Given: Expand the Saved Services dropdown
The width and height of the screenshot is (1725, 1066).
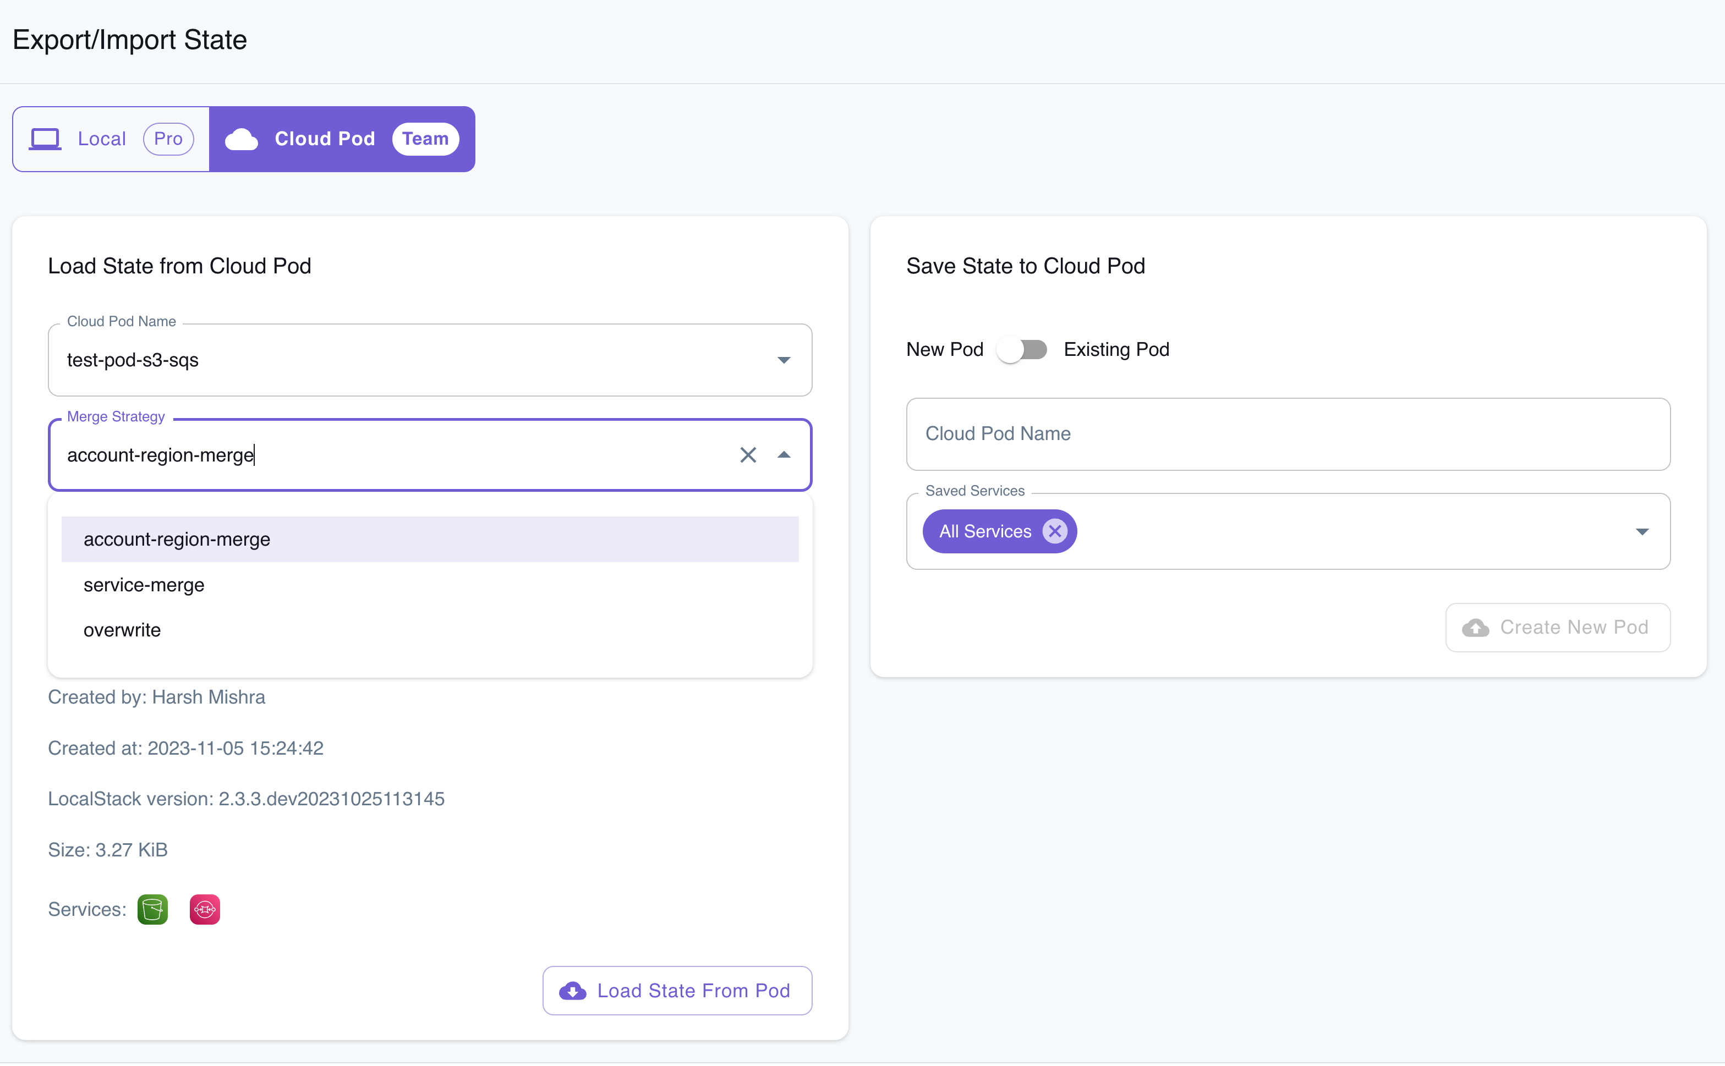Looking at the screenshot, I should pos(1642,531).
